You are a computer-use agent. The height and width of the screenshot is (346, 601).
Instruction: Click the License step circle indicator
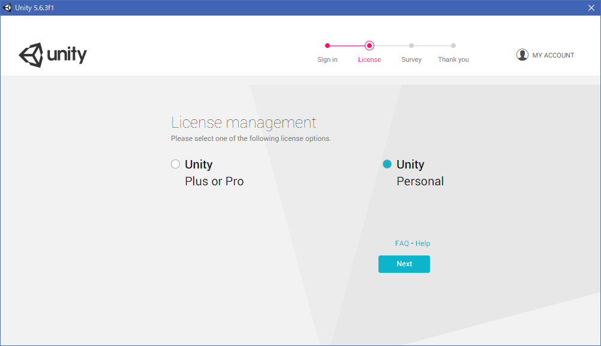369,46
